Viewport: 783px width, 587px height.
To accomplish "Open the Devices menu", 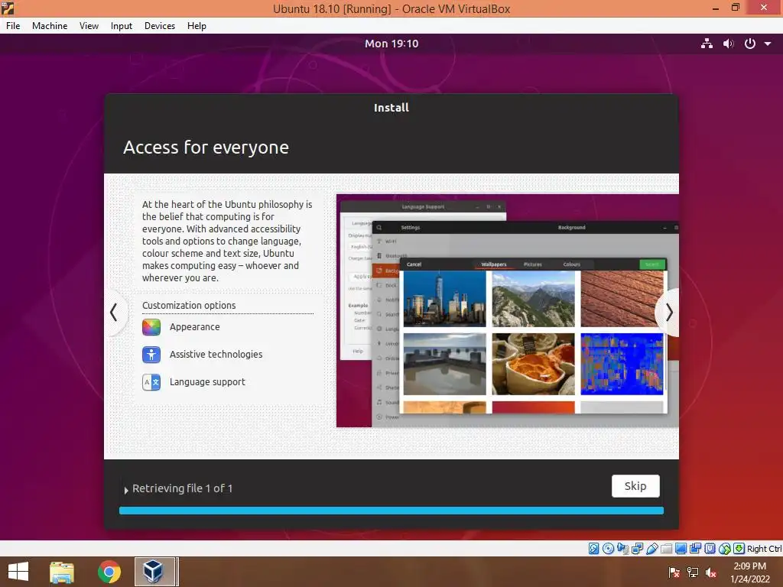I will [x=160, y=26].
